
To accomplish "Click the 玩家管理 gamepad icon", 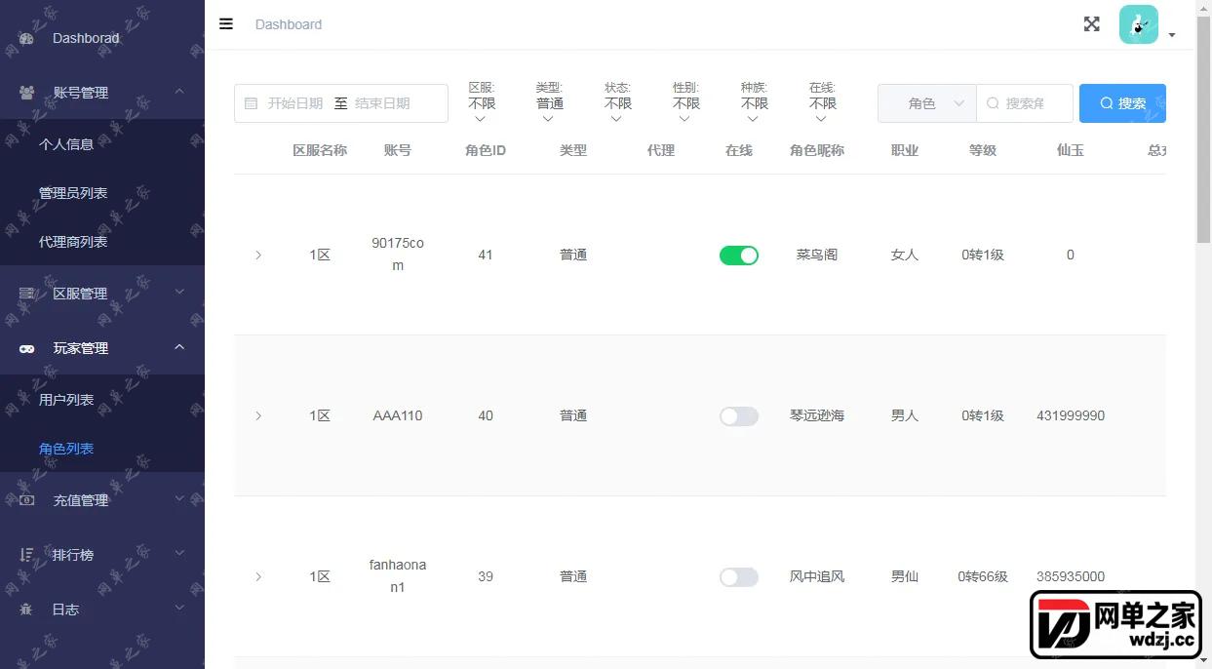I will click(26, 348).
